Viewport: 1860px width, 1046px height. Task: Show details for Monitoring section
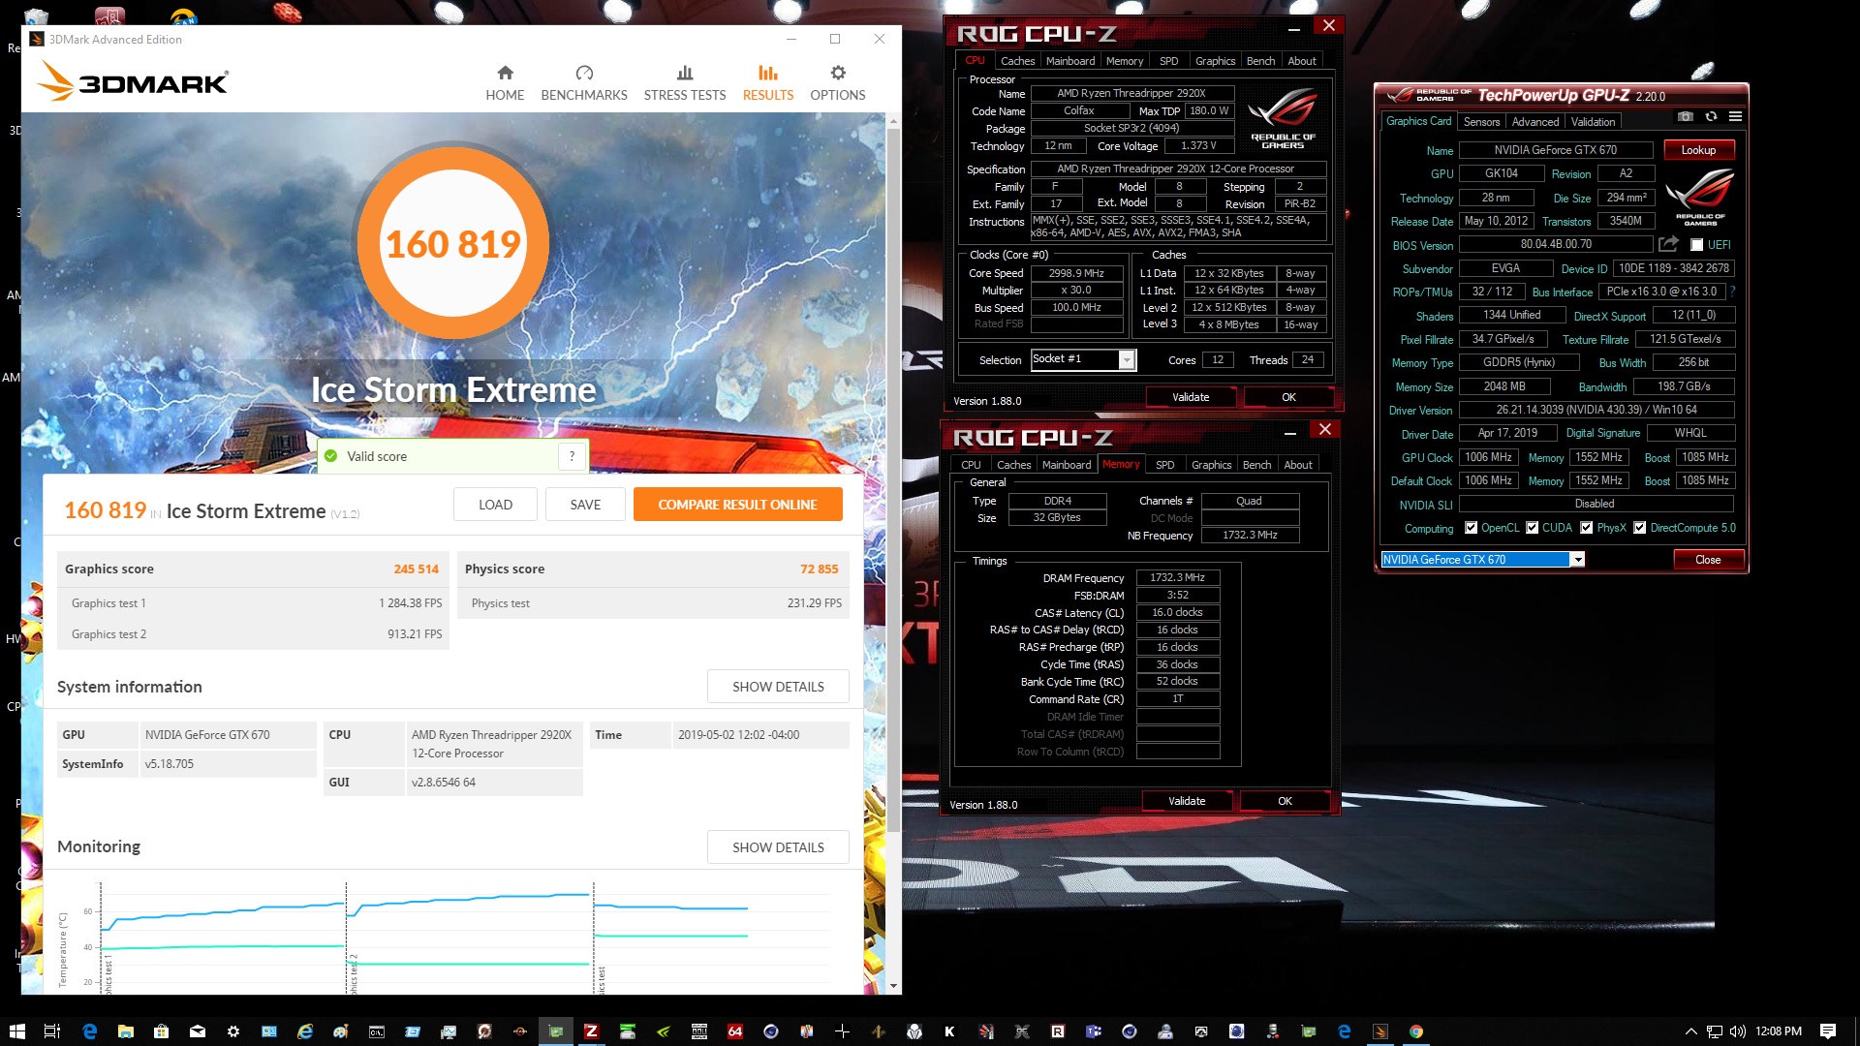(778, 847)
